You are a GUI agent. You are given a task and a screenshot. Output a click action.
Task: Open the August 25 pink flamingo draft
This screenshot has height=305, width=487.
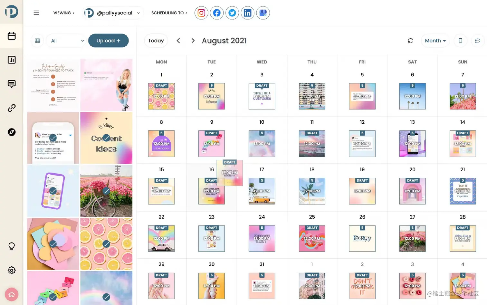(312, 239)
